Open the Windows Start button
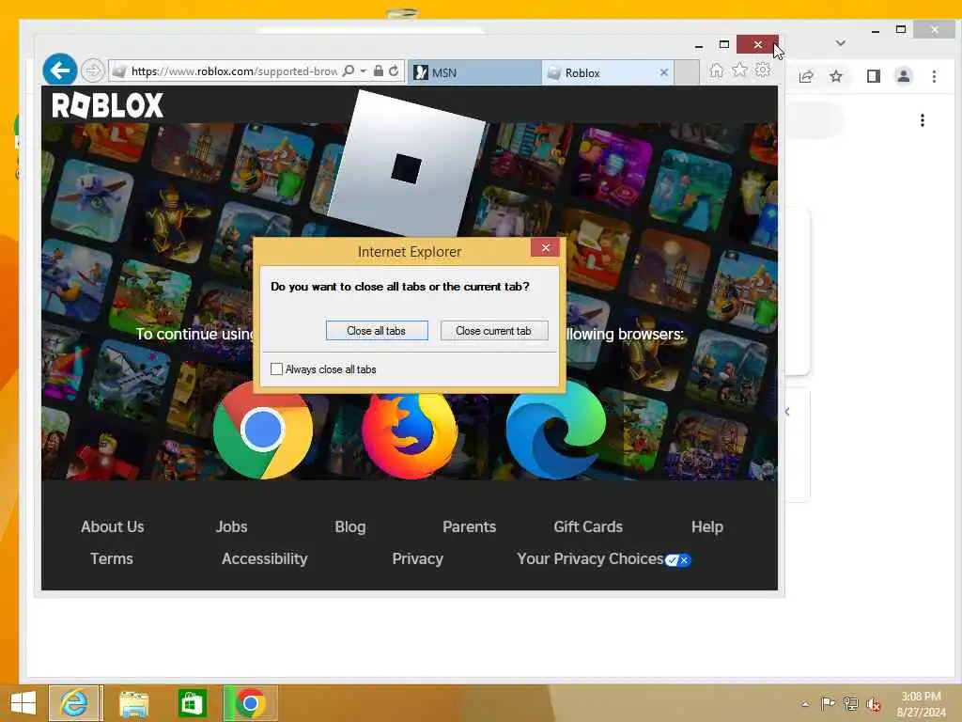962x722 pixels. pos(23,703)
